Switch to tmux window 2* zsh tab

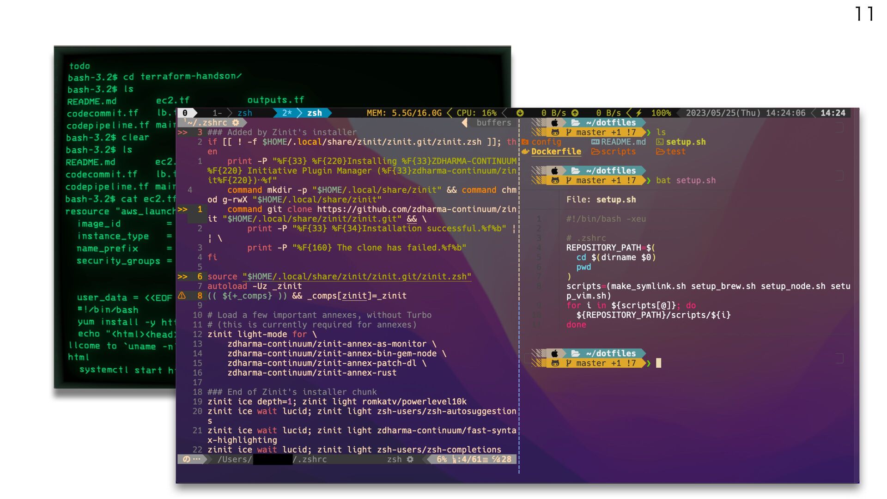303,113
